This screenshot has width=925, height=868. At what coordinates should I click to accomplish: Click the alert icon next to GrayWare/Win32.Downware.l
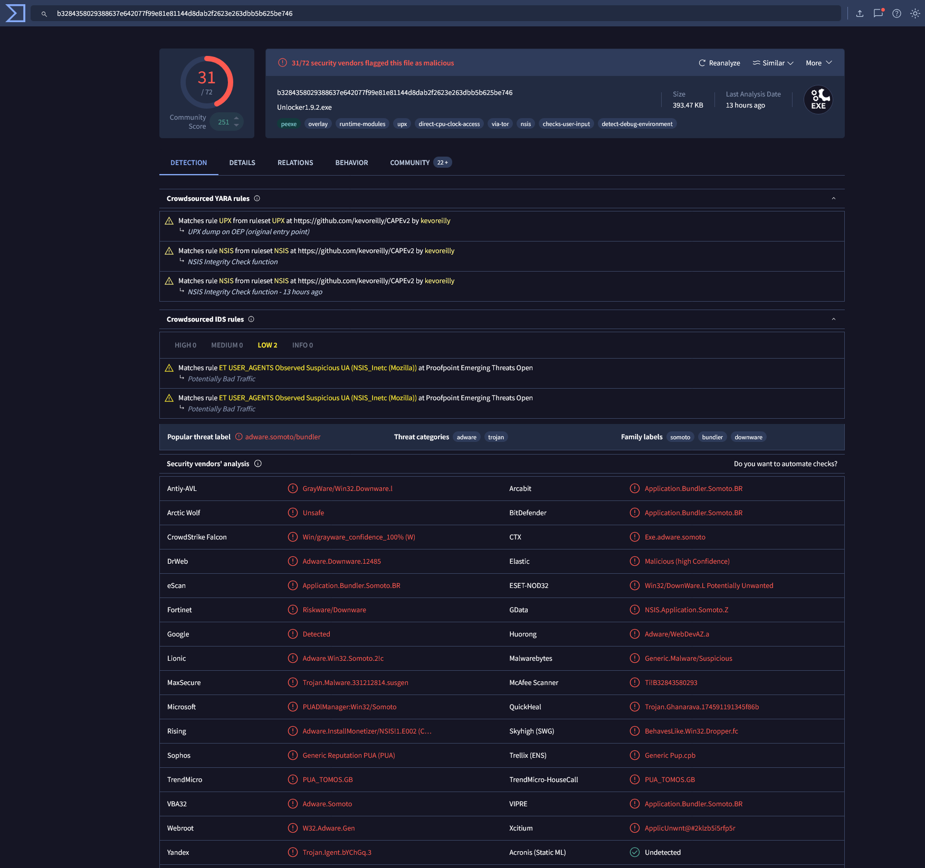[293, 489]
